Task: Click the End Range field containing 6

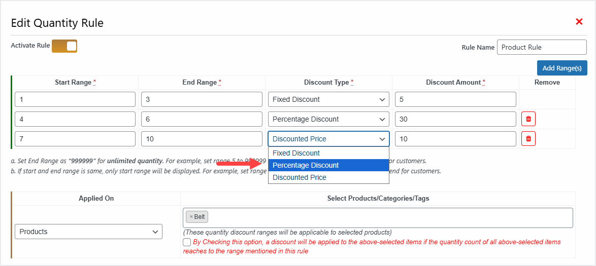Action: coord(202,119)
